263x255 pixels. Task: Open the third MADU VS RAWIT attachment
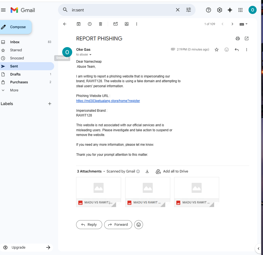197,192
